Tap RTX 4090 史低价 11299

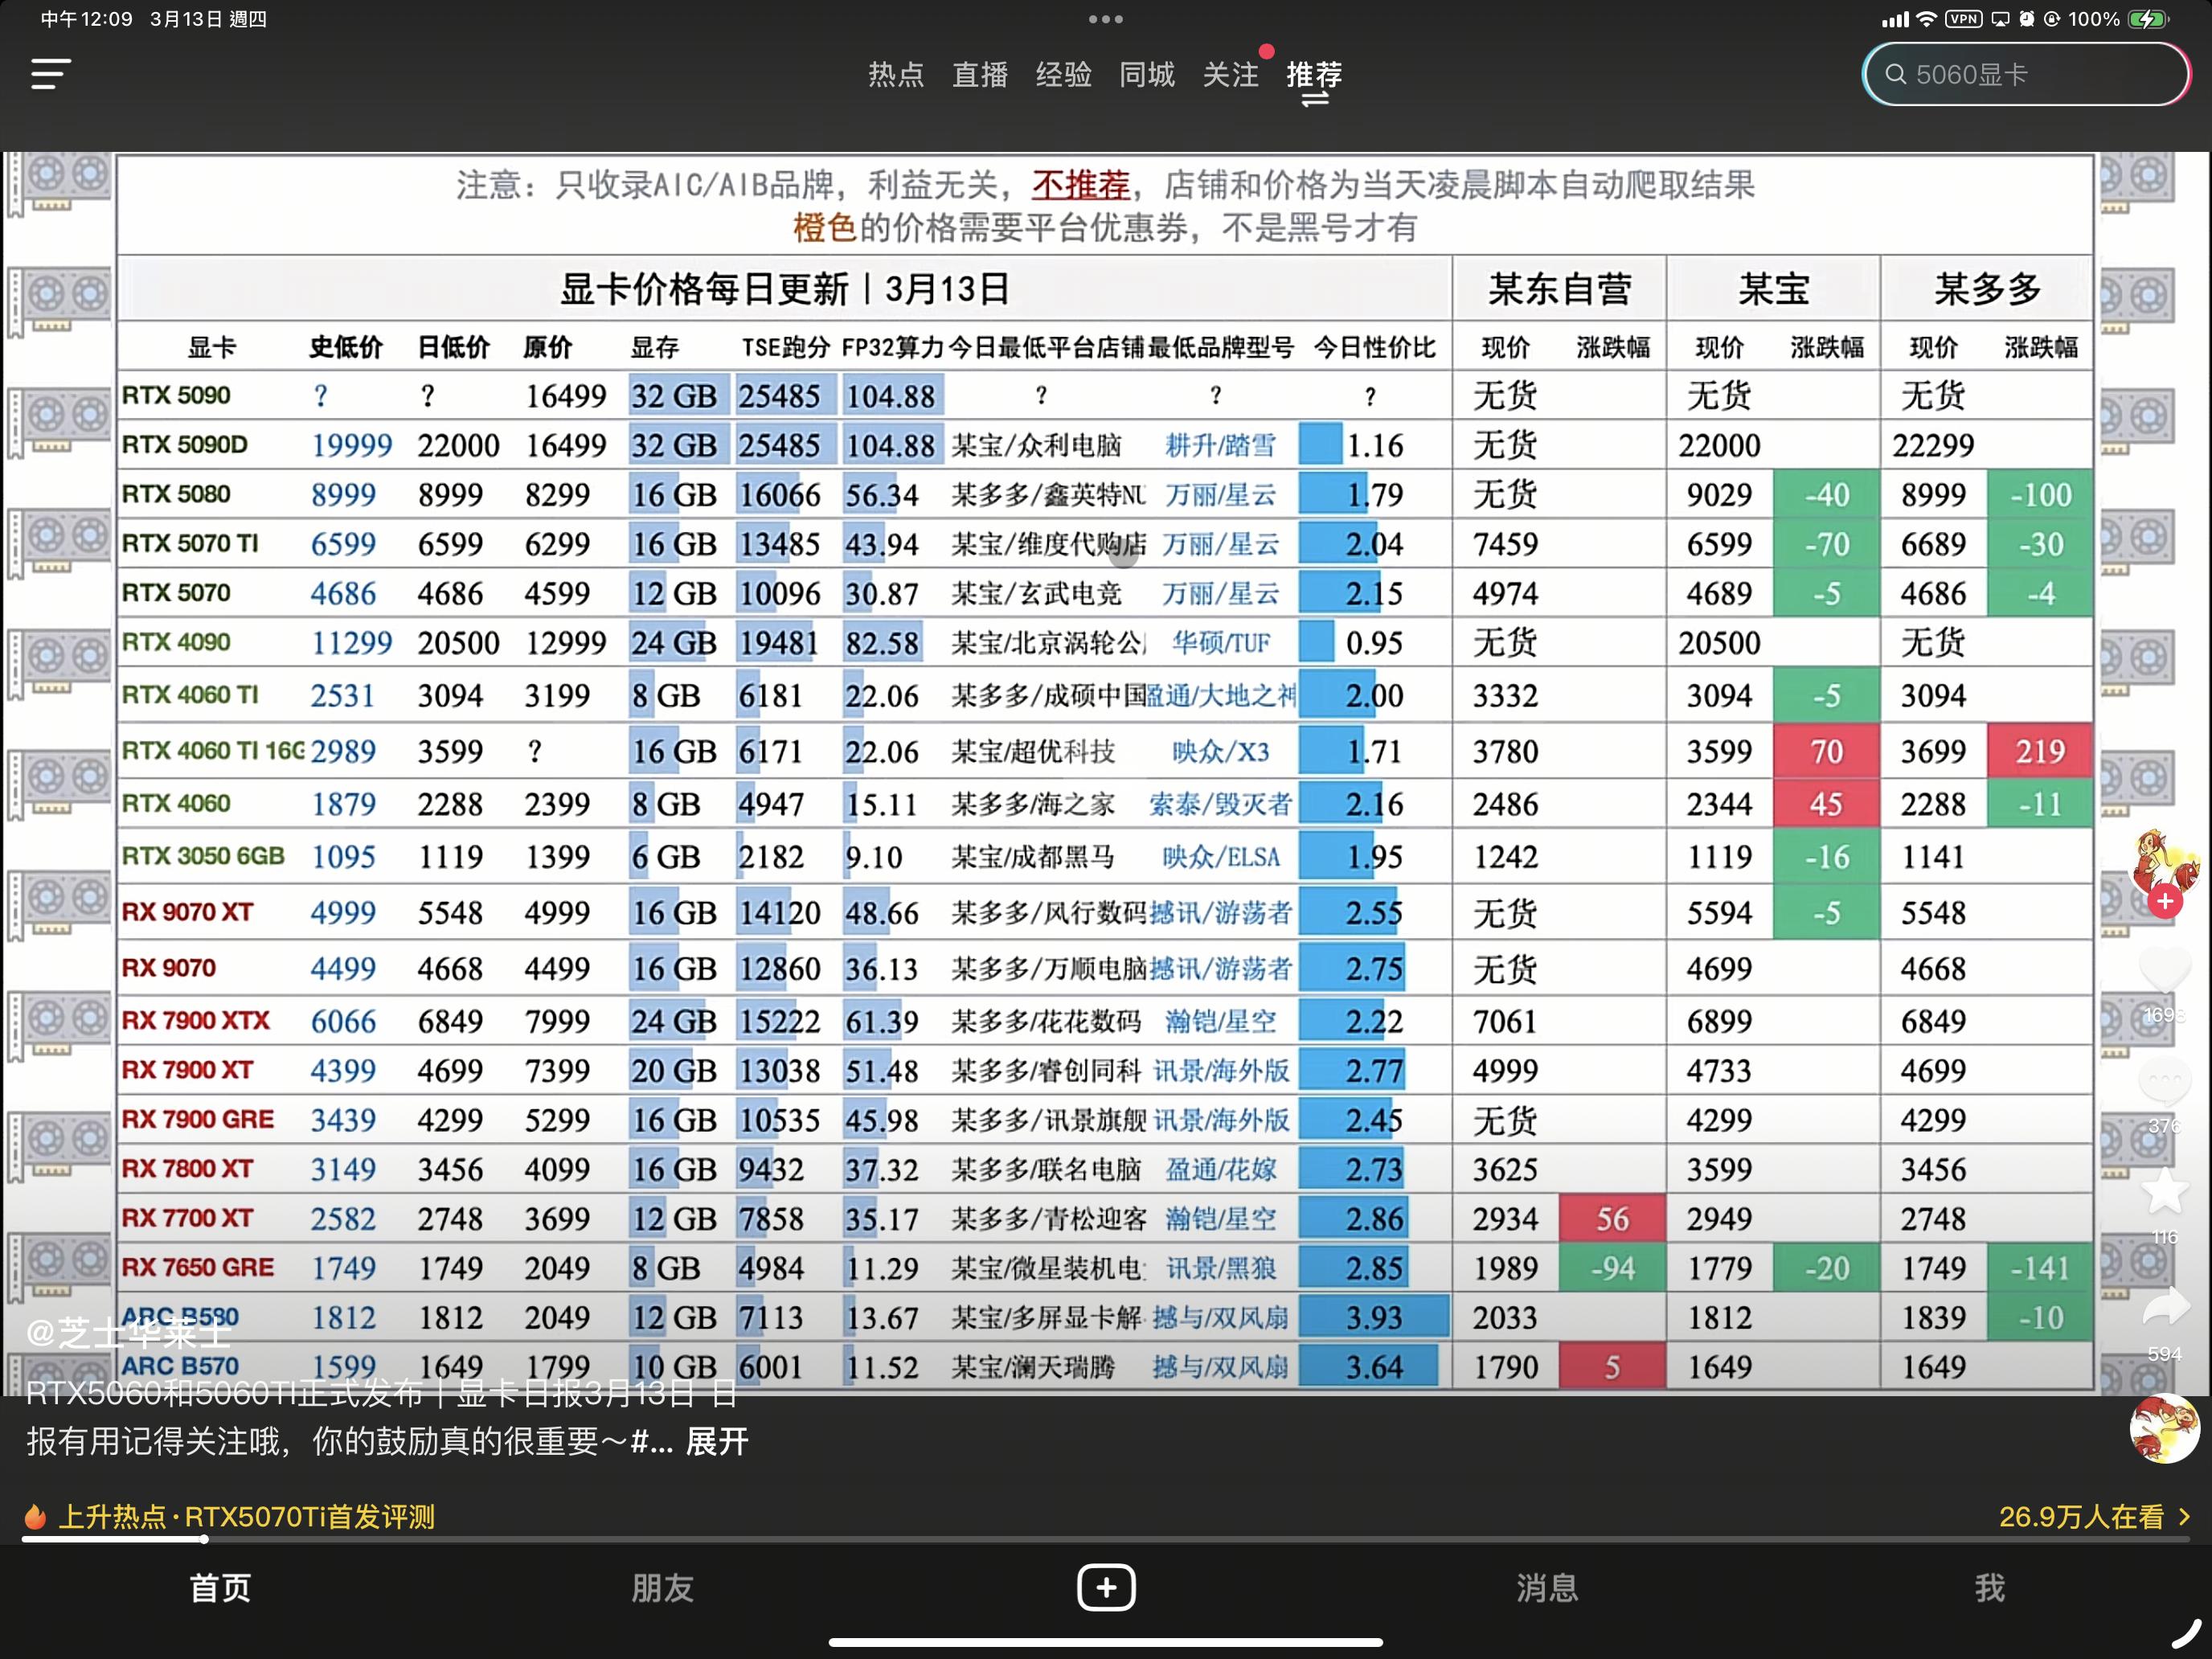click(x=351, y=643)
